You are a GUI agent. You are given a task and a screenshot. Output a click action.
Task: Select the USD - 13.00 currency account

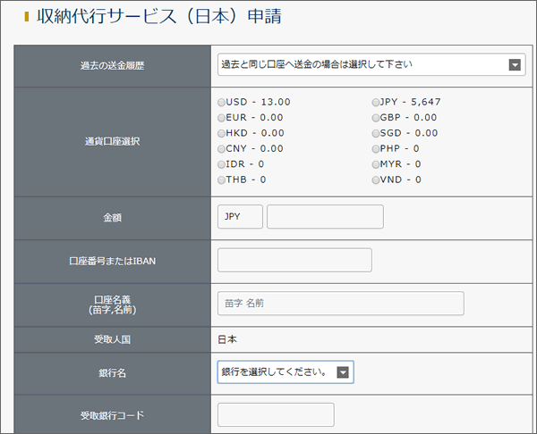222,102
